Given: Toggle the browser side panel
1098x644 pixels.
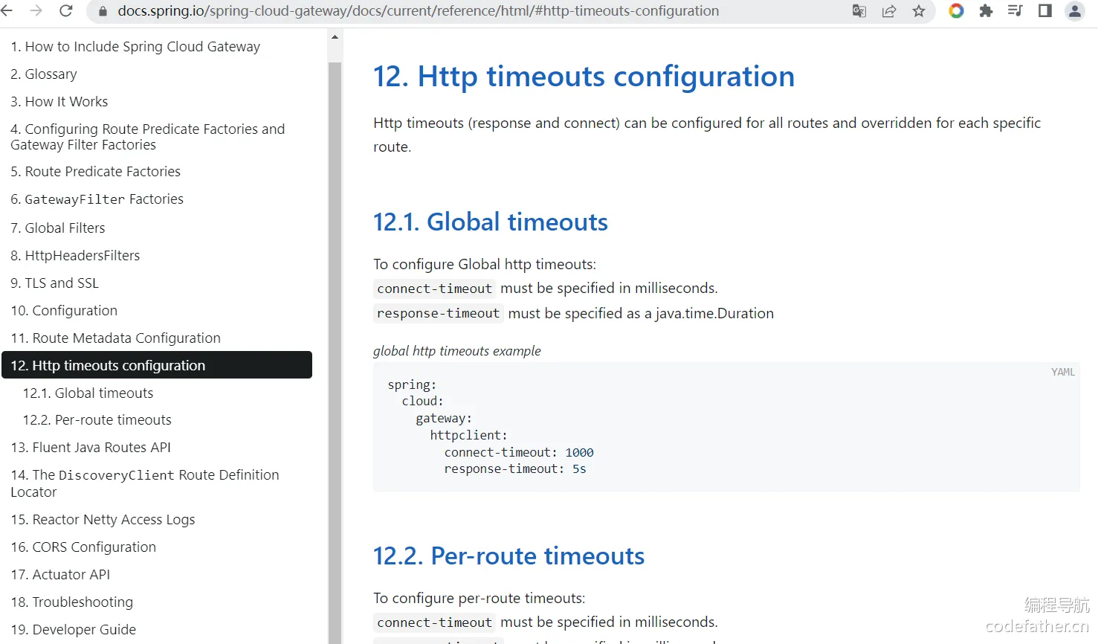Looking at the screenshot, I should pyautogui.click(x=1044, y=11).
